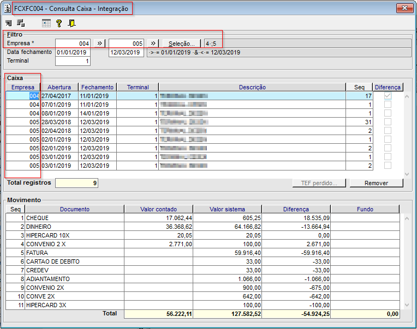Edit start closing date 01/01/2019
Viewport: 417px width, 329px height.
click(73, 52)
